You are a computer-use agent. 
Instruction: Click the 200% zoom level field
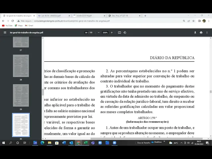105,32
